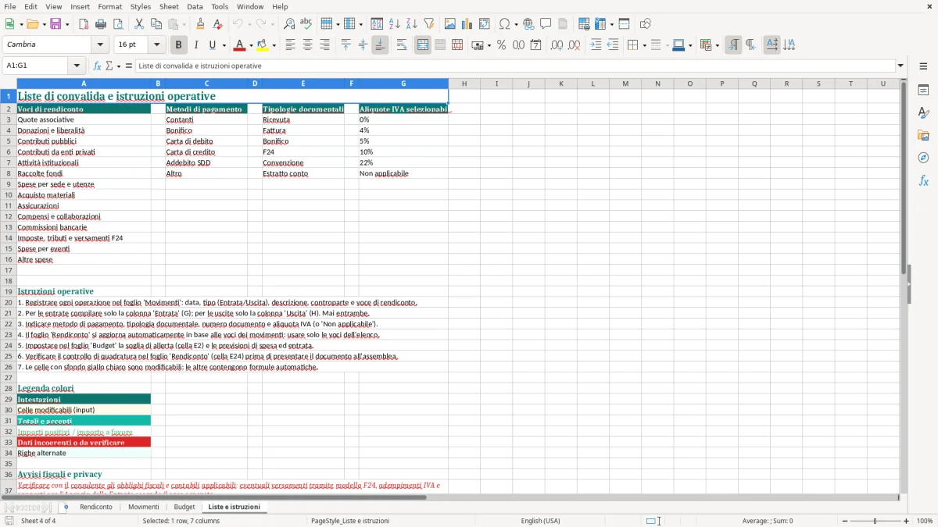Toggle right-to-left paragraph direction

[750, 45]
